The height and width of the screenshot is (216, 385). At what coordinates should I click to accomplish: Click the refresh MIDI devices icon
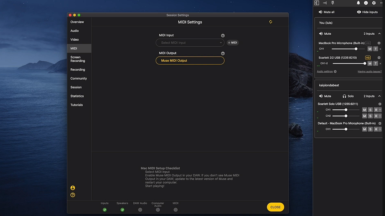click(x=271, y=22)
